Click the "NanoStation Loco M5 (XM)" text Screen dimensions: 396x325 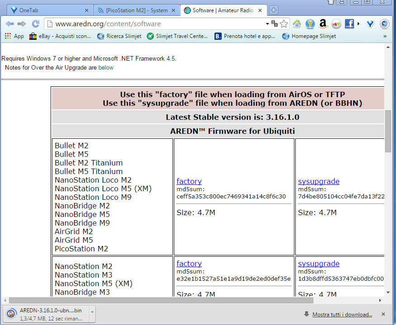pyautogui.click(x=103, y=188)
